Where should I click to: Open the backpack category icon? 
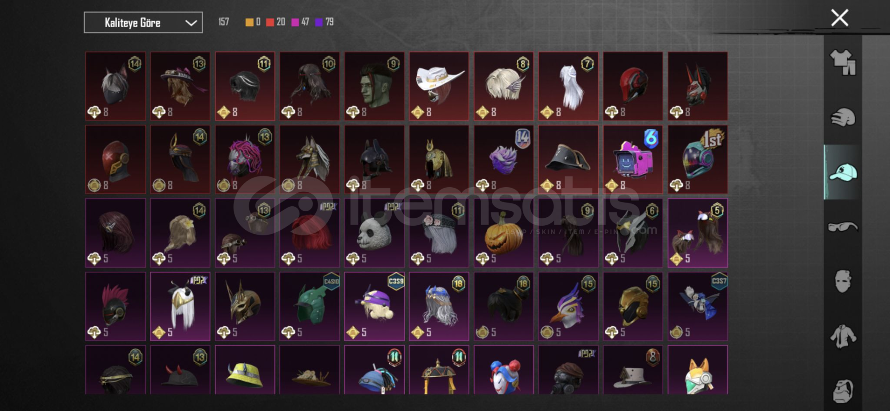(843, 391)
